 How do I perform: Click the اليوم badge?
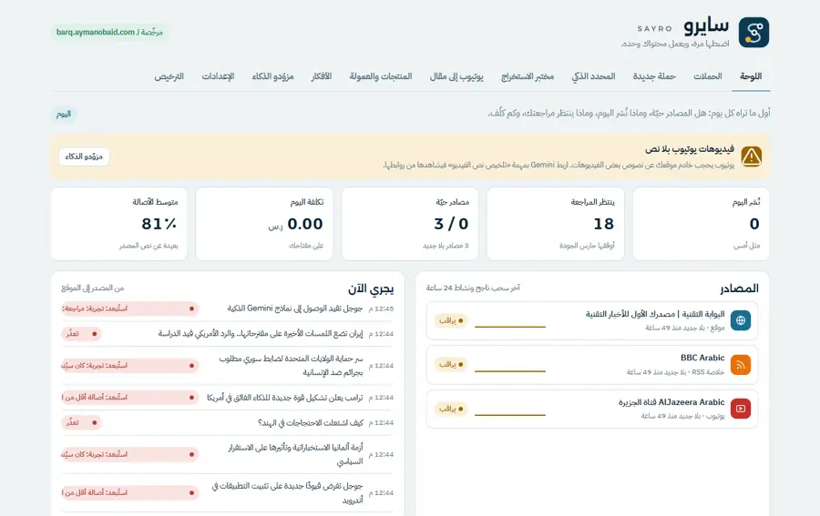point(63,114)
